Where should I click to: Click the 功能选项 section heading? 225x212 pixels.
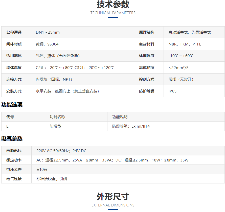[12, 105]
